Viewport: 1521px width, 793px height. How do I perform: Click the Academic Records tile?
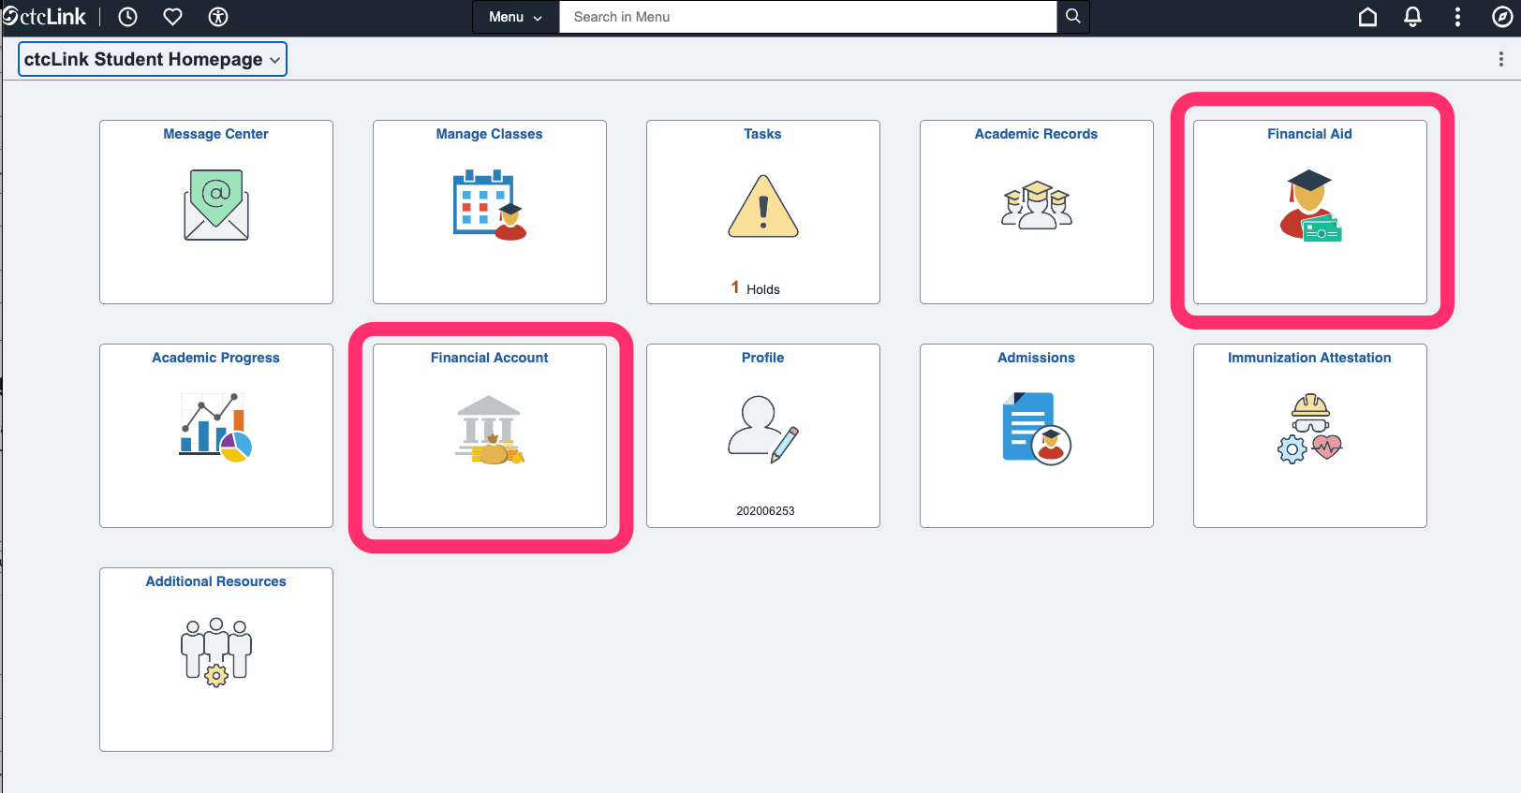[1037, 212]
